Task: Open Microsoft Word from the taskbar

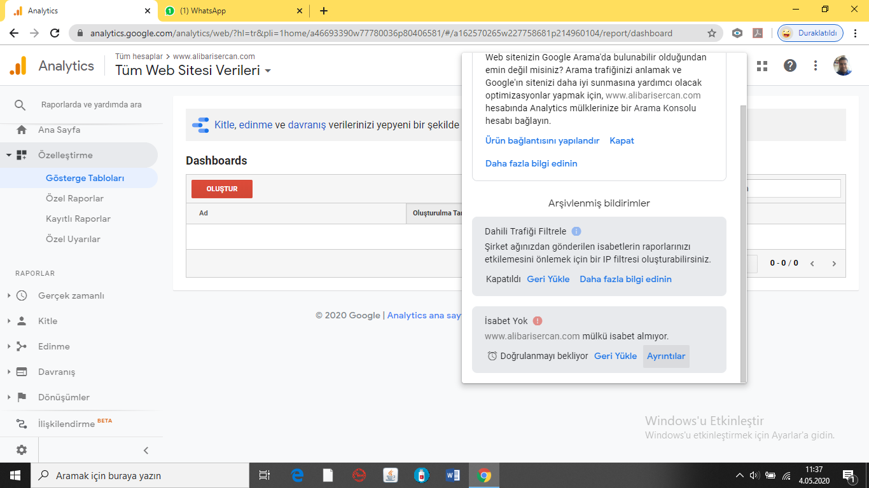Action: pos(453,475)
